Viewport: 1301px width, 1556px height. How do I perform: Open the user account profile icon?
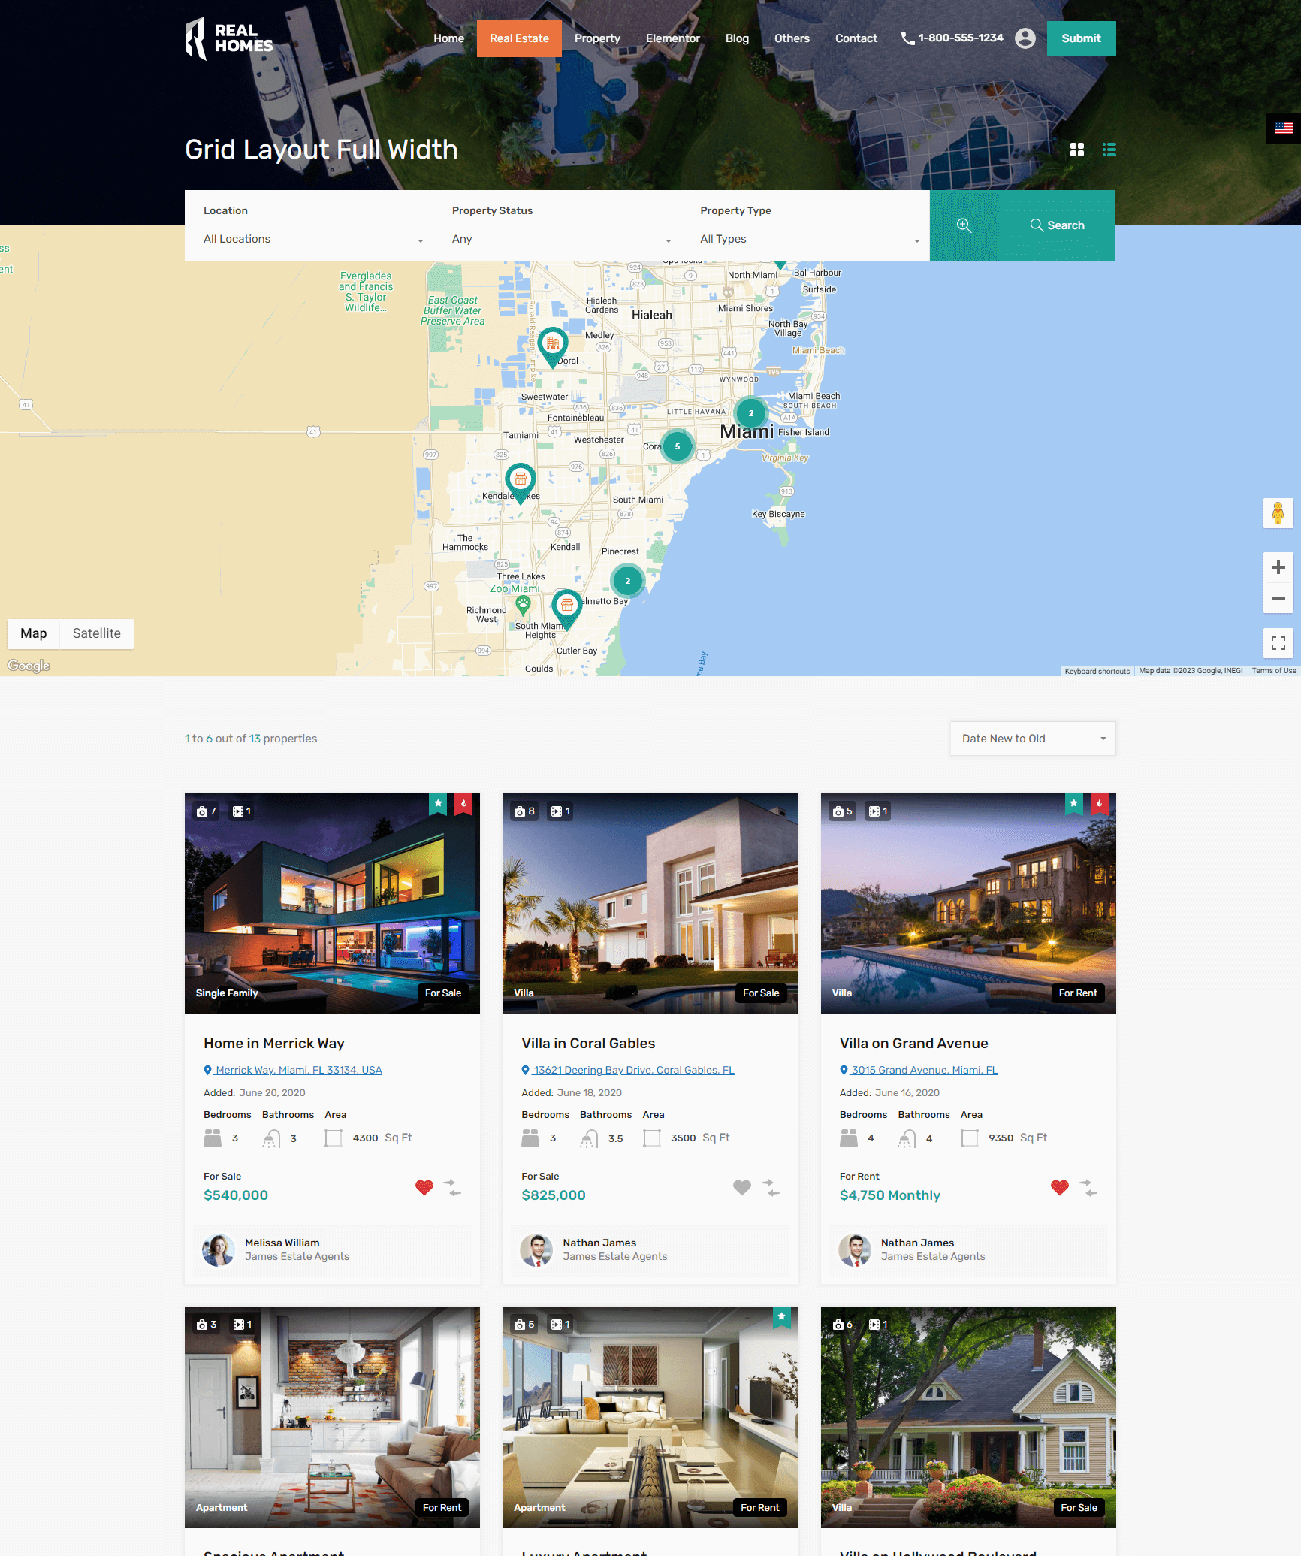pos(1025,38)
